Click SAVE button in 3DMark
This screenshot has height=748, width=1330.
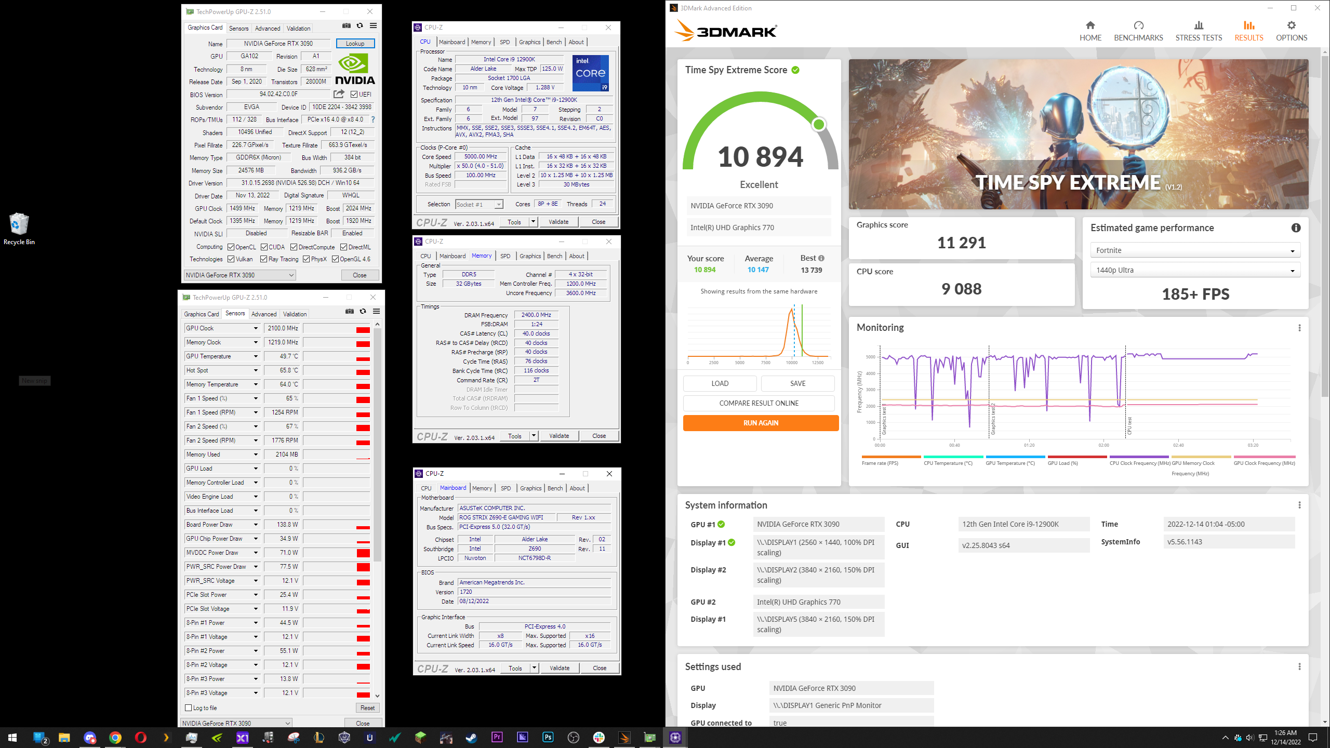click(x=797, y=383)
